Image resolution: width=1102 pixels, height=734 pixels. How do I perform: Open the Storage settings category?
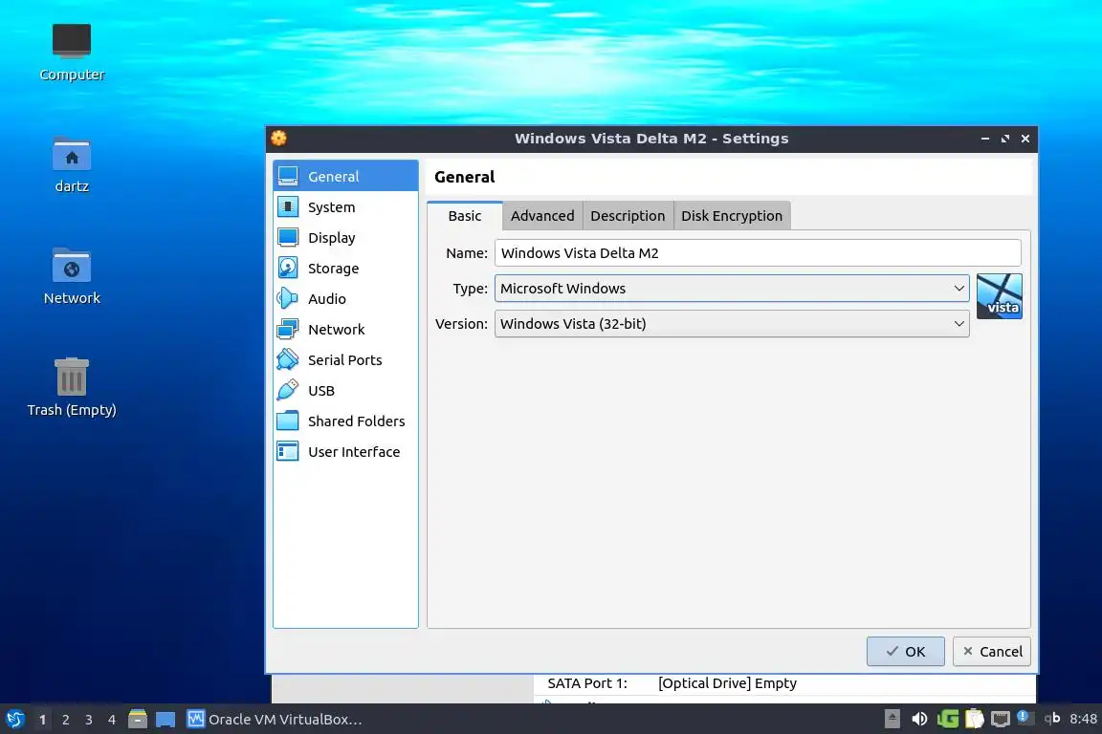[x=345, y=269]
